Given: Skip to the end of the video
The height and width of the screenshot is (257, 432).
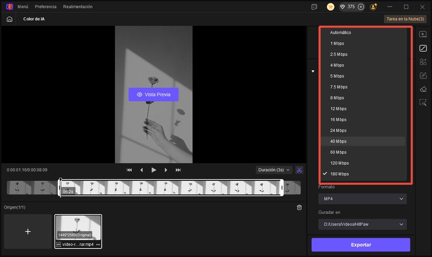Looking at the screenshot, I should tap(178, 170).
